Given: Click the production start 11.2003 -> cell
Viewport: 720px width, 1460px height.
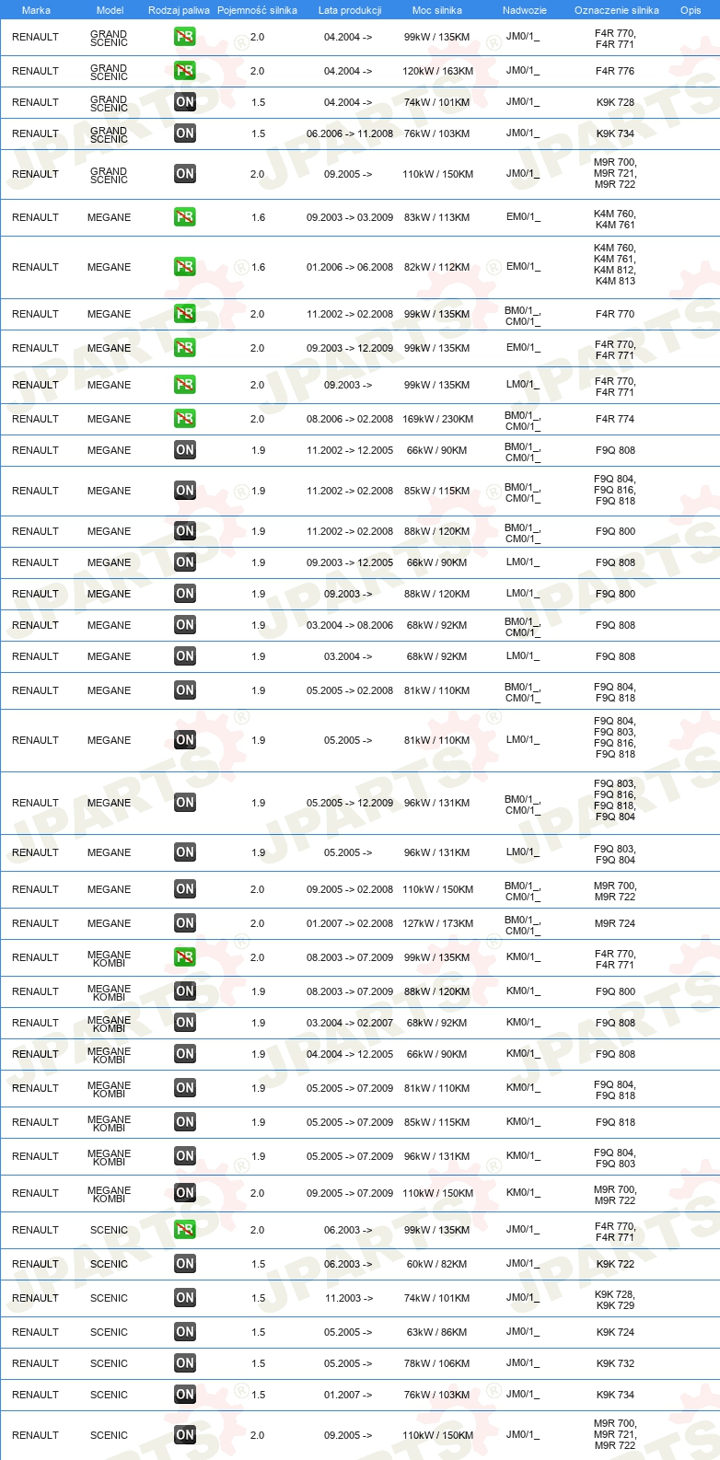Looking at the screenshot, I should click(x=348, y=1298).
